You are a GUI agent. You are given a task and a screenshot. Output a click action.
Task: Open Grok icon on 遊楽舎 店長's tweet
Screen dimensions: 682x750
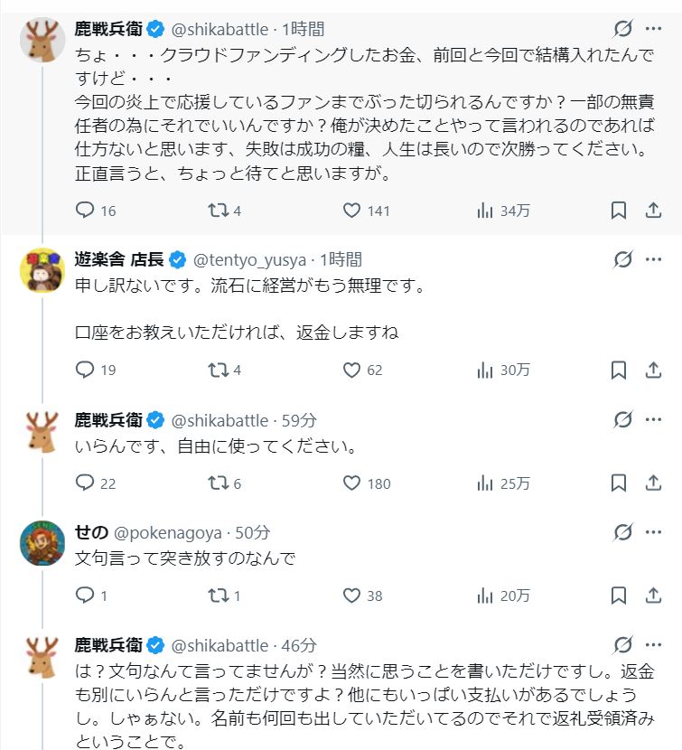point(622,260)
